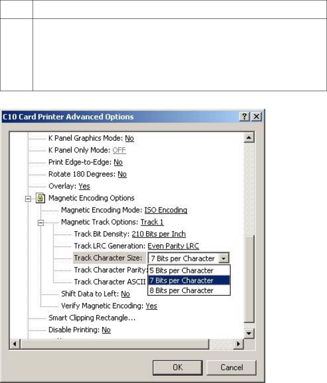Collapse the Magnetic Encoding Options tree node

pyautogui.click(x=28, y=199)
